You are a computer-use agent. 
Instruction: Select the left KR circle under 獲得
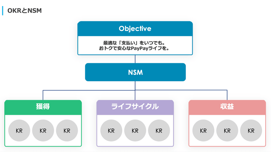tap(19, 131)
